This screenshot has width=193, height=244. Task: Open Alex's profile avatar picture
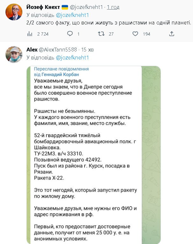pos(14,54)
